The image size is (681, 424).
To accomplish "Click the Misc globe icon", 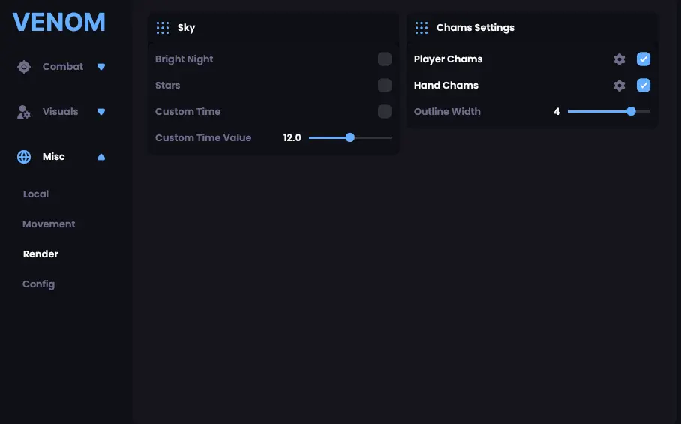I will click(x=24, y=157).
